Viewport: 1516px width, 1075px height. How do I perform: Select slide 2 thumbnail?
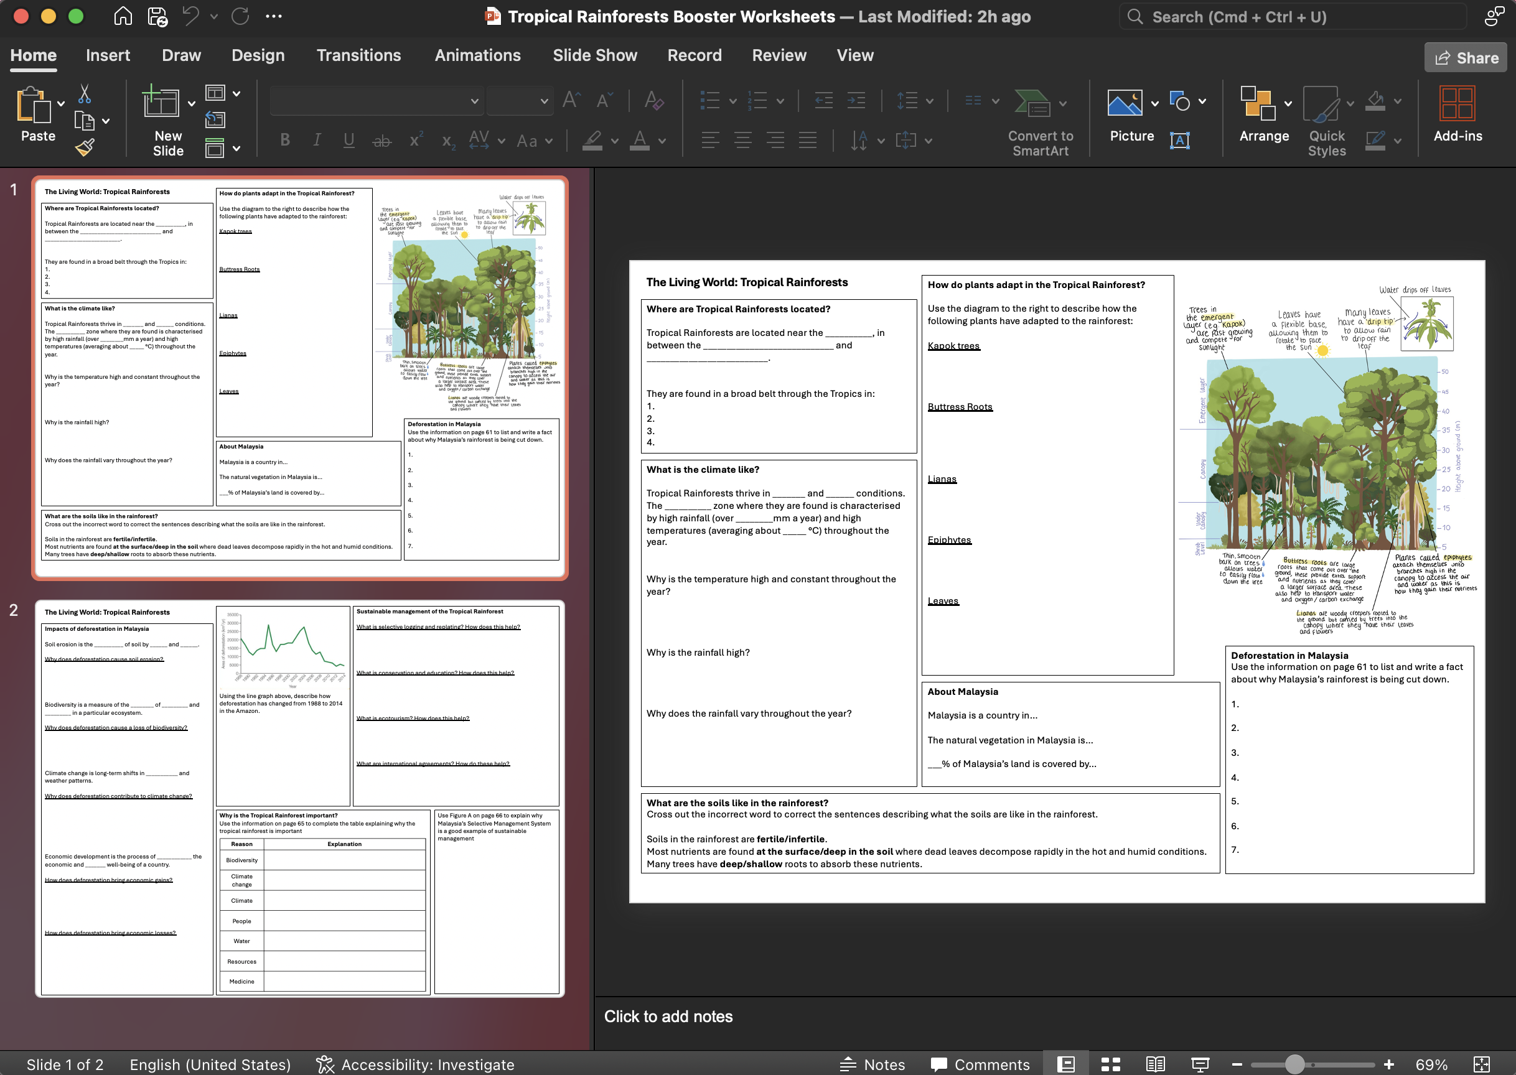(x=299, y=798)
